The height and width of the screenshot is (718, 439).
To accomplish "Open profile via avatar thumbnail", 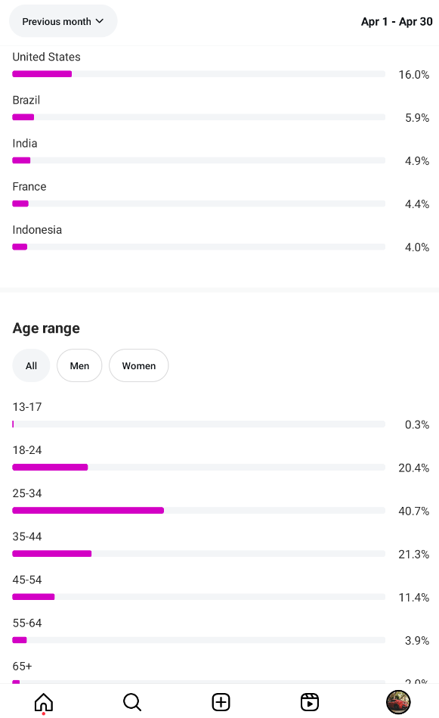I will [x=398, y=702].
